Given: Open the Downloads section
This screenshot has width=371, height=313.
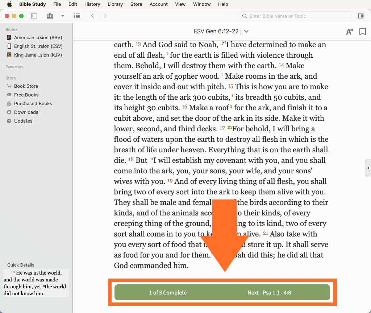Looking at the screenshot, I should pos(26,112).
